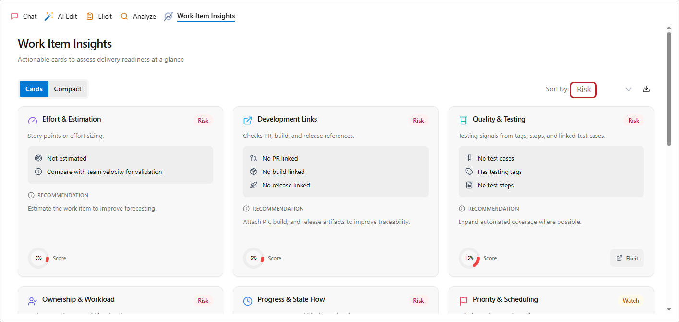Click the recommendation info icon in Effort card
The height and width of the screenshot is (322, 679).
click(x=31, y=195)
